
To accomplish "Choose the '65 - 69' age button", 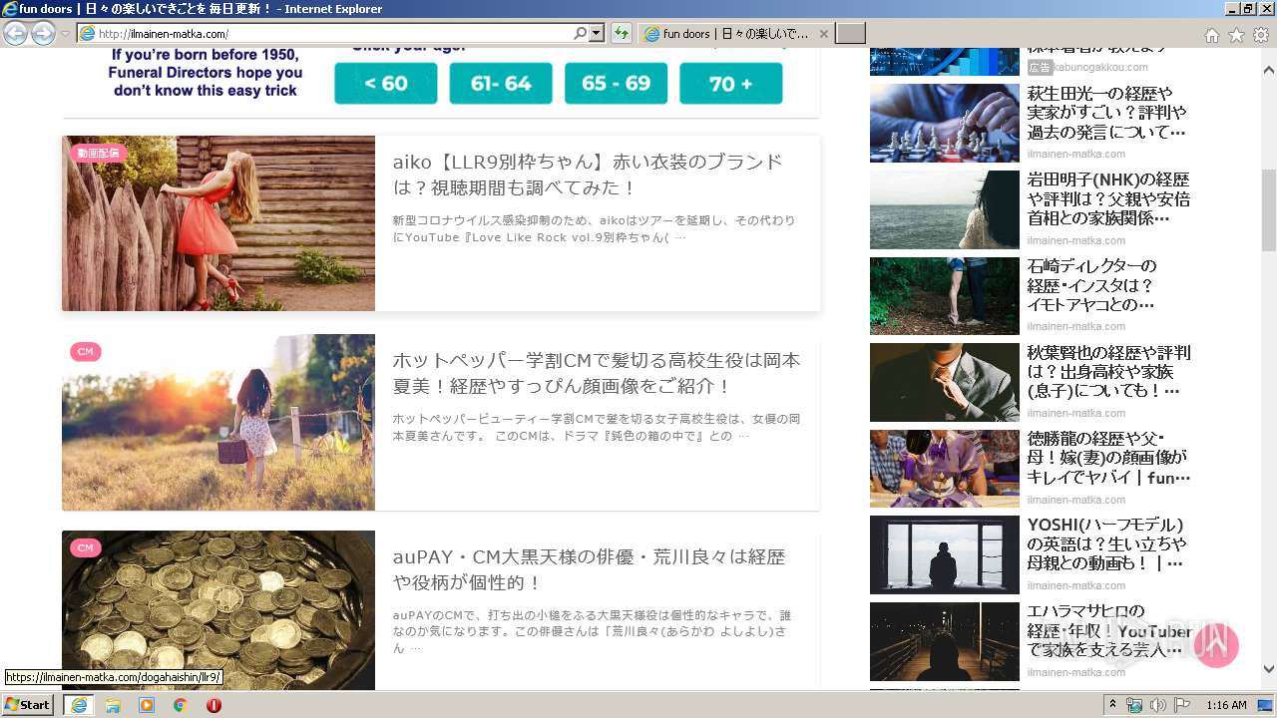I will pos(616,84).
